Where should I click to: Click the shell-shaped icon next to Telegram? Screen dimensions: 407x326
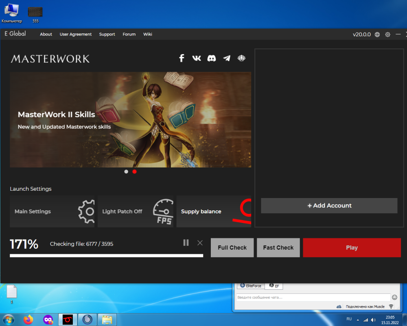pos(241,58)
